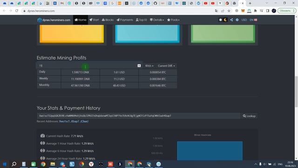Viewport: 298px width, 168px height.
Task: Open the Windows Start menu
Action: 5,164
